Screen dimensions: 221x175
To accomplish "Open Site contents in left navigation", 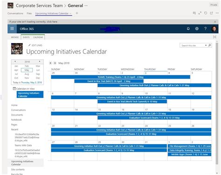I will pos(18,169).
